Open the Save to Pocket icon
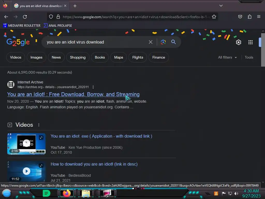265x199 pixels. coord(240,17)
